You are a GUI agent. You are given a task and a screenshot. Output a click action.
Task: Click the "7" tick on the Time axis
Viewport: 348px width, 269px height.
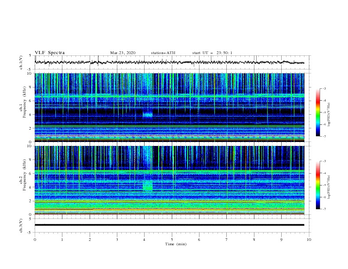point(227,240)
